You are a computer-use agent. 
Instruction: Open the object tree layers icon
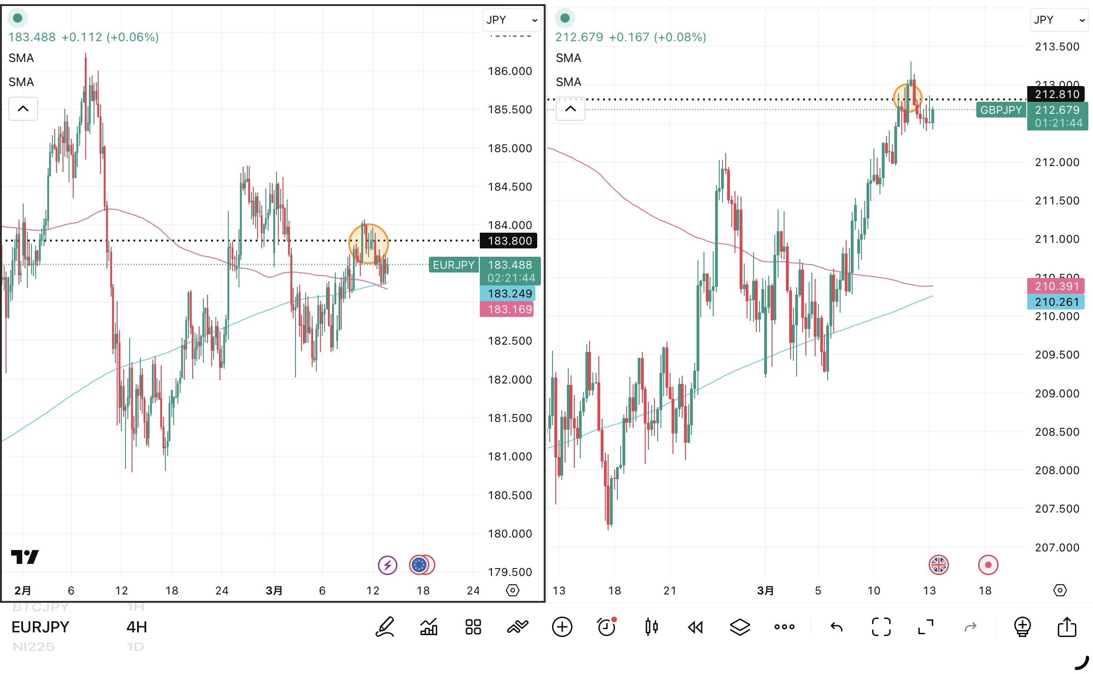pos(740,627)
